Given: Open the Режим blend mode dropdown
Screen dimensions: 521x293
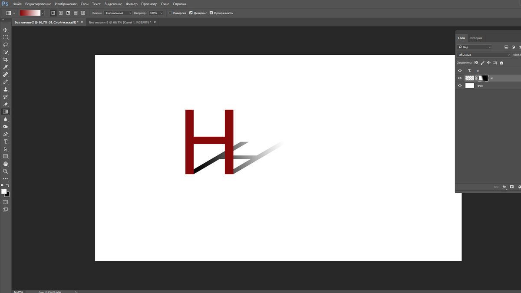Looking at the screenshot, I should coord(118,13).
